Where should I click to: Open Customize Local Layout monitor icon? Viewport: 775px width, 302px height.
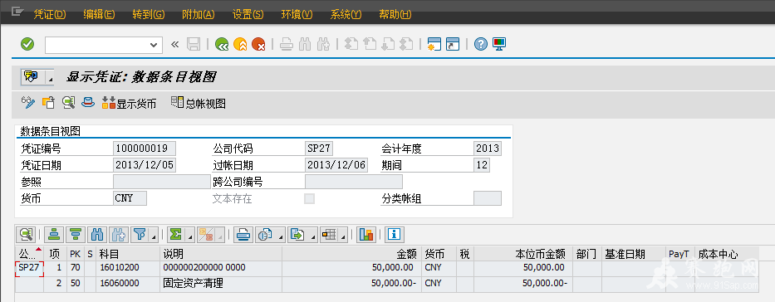coord(499,45)
